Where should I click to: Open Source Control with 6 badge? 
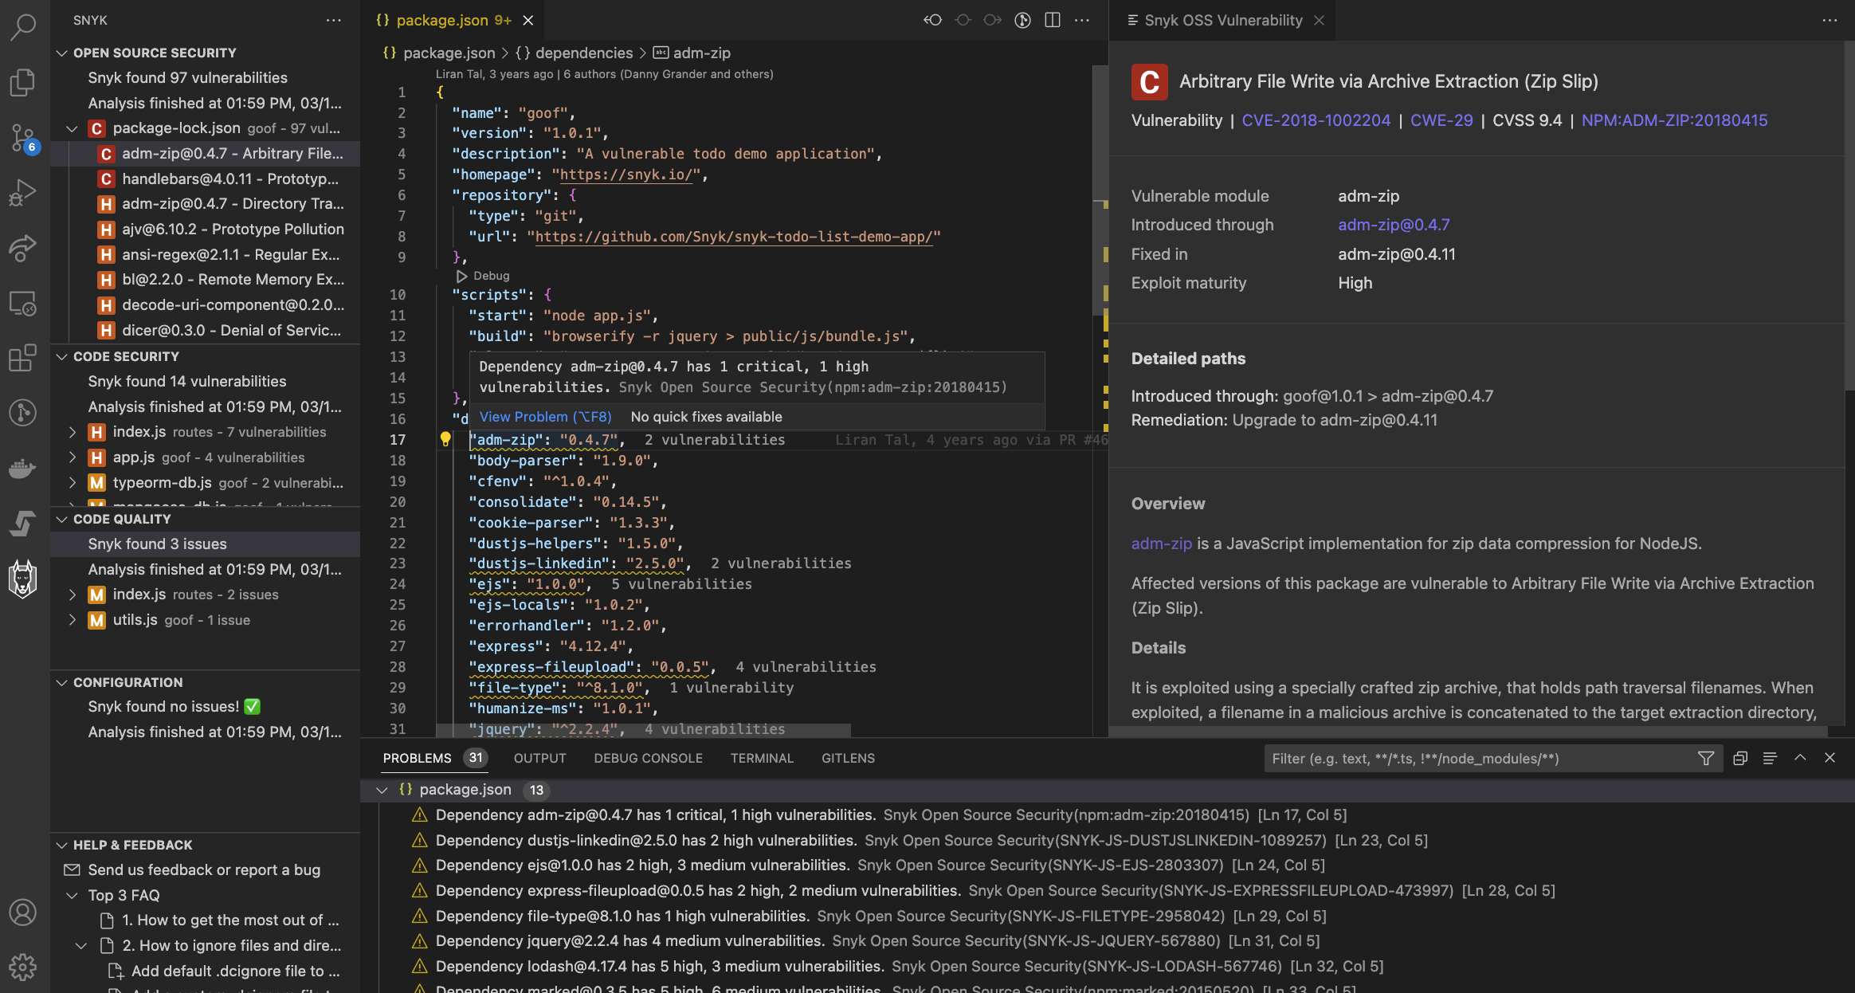tap(23, 138)
